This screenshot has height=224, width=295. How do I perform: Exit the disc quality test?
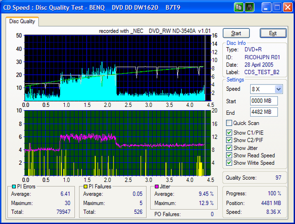click(x=273, y=33)
